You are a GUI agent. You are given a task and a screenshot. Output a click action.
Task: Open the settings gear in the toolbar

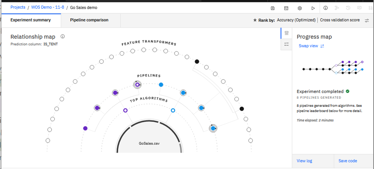point(299,8)
